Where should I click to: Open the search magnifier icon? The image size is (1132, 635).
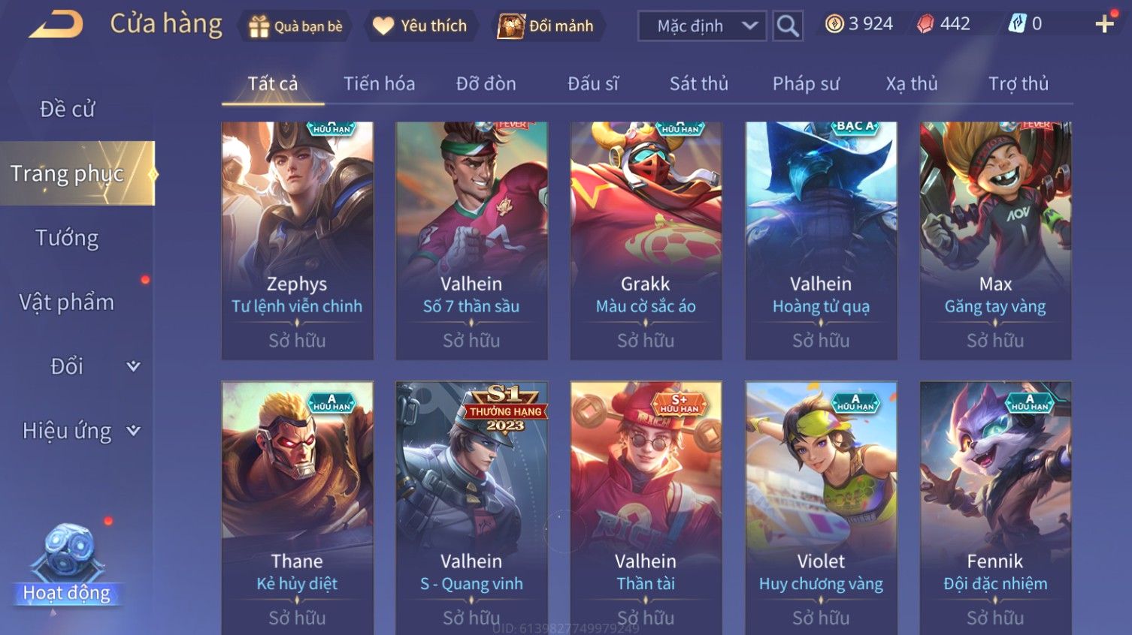[x=788, y=26]
